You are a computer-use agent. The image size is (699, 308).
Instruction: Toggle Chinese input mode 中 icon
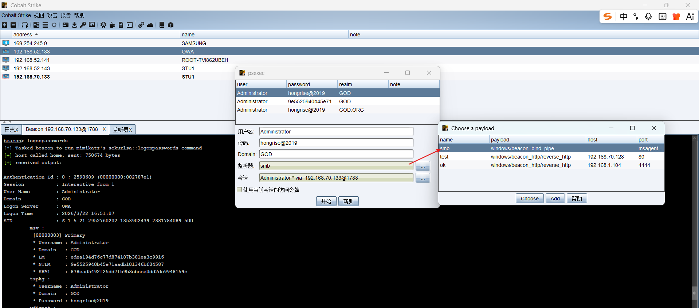pyautogui.click(x=624, y=16)
